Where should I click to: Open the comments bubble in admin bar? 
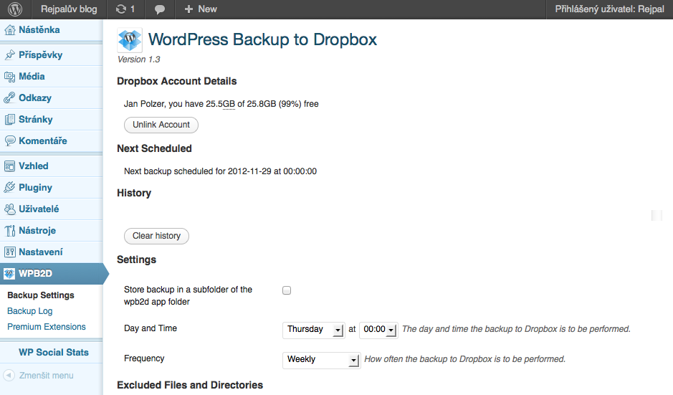(160, 9)
